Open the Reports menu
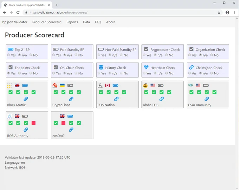Screen dimensions: 239x190 point(72,22)
